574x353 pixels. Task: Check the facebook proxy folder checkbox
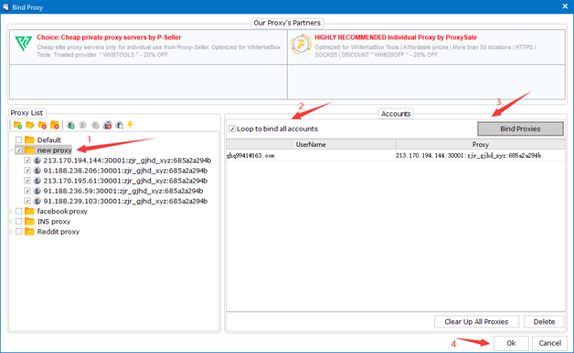pyautogui.click(x=18, y=212)
